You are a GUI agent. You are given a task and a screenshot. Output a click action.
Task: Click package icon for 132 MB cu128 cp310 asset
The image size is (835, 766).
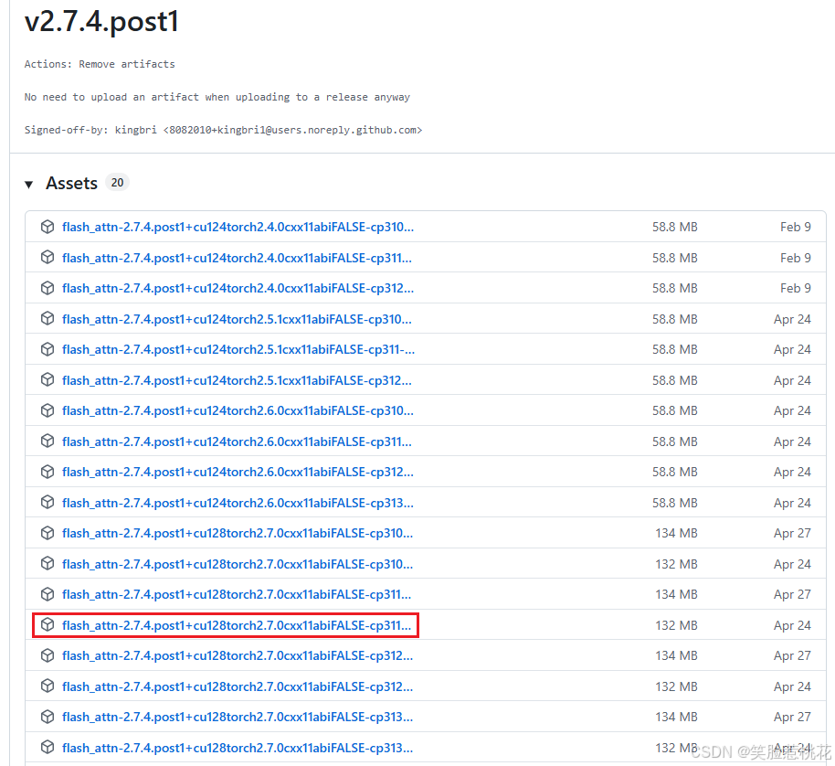point(48,564)
